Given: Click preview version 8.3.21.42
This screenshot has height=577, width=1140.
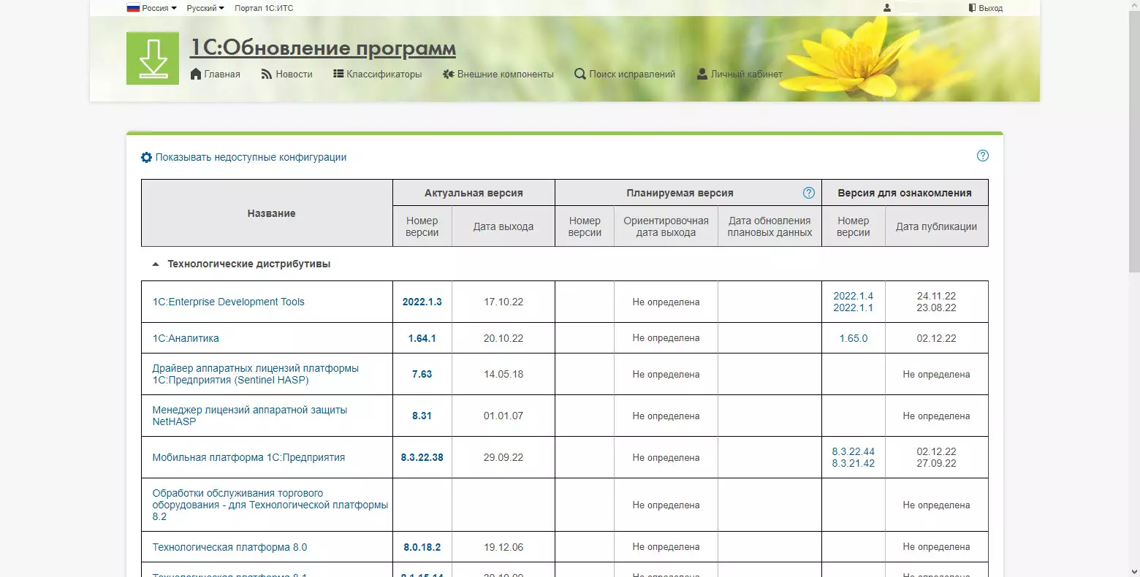Looking at the screenshot, I should click(x=854, y=463).
